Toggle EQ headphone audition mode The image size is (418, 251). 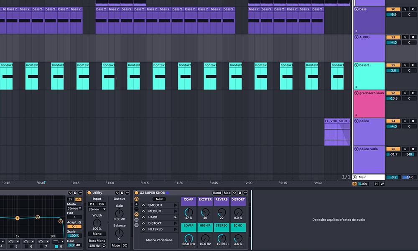(70, 199)
